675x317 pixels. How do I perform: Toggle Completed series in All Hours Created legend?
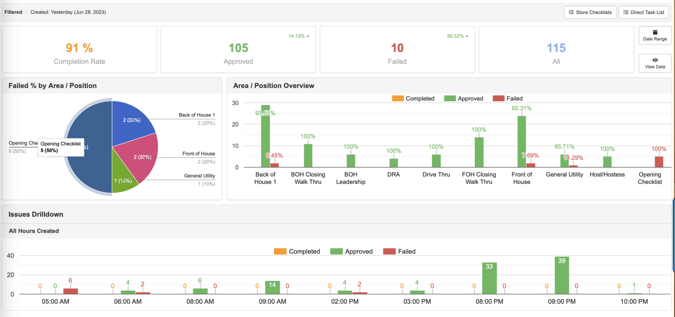tap(297, 251)
